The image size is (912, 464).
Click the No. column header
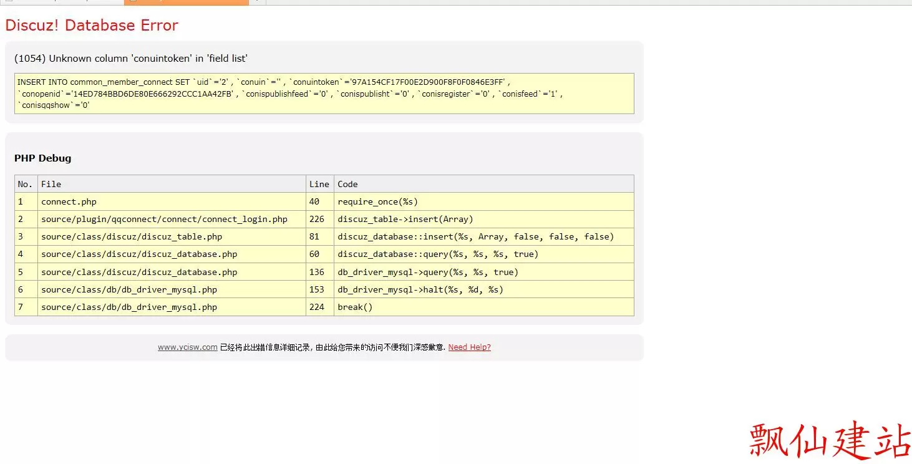26,184
